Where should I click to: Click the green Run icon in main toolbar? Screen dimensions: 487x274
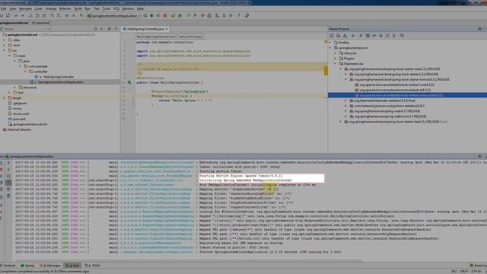(x=145, y=15)
